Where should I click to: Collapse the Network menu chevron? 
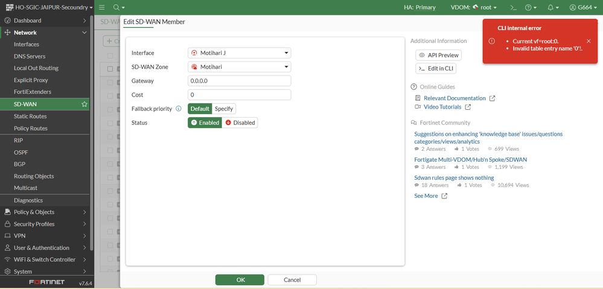85,33
